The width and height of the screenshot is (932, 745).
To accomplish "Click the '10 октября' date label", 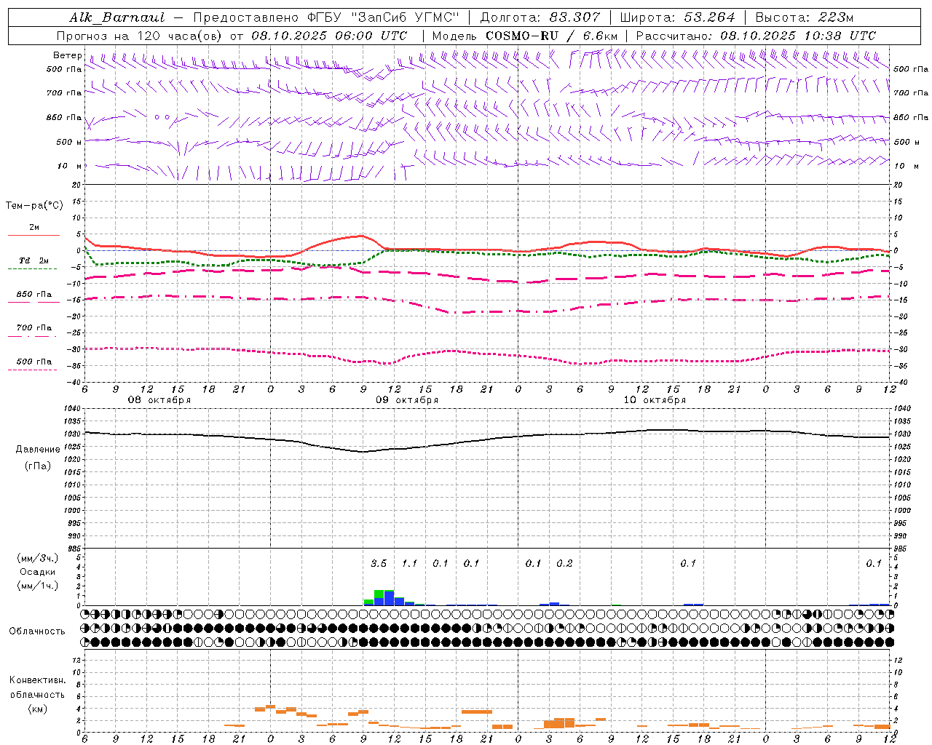I will pyautogui.click(x=655, y=400).
